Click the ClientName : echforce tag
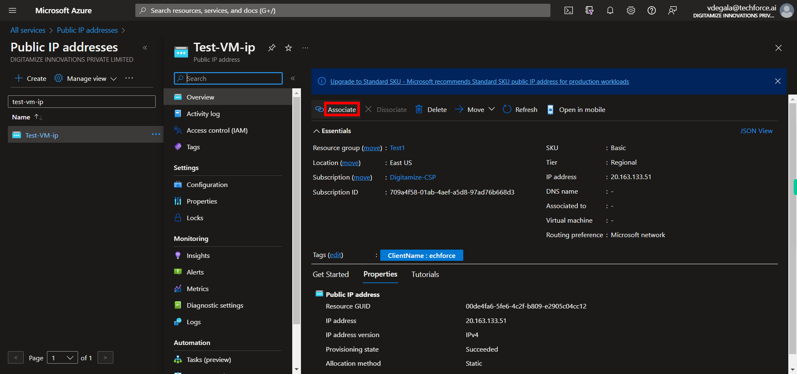 point(422,255)
